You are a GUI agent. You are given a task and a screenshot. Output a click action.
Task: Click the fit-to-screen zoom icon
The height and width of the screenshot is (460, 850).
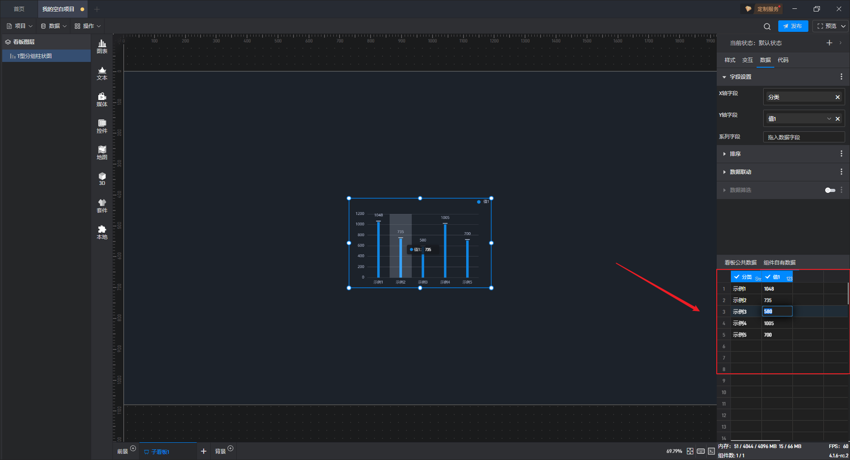[690, 451]
